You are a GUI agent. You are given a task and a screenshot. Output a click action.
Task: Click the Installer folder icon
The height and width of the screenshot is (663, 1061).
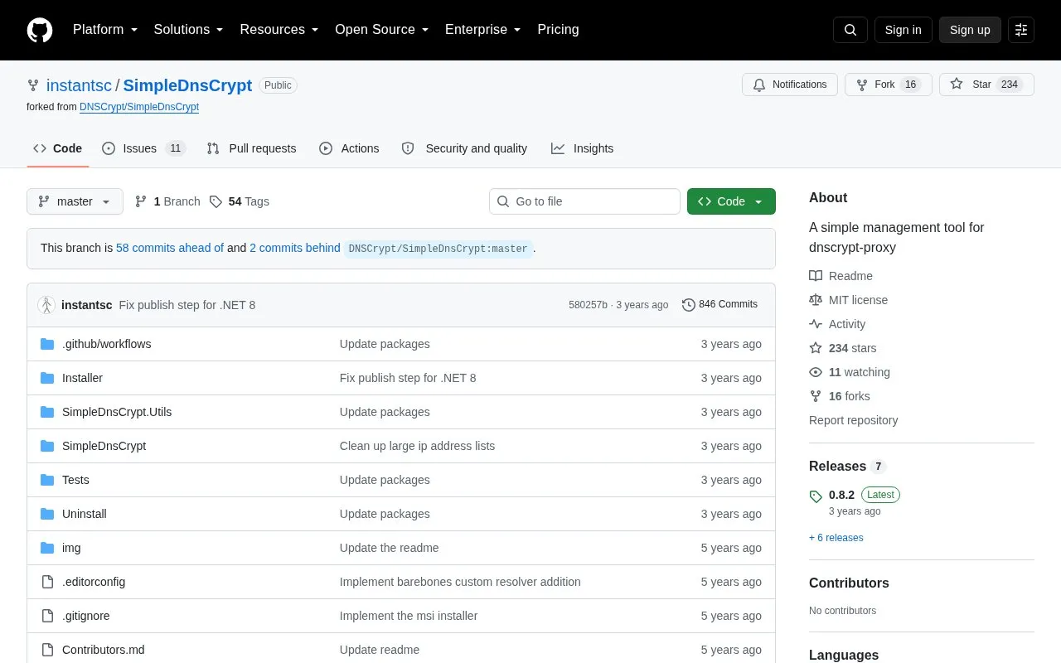(x=47, y=378)
